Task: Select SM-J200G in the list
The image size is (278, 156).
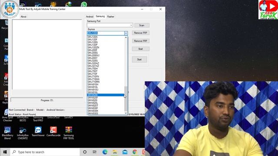Action: 106,53
